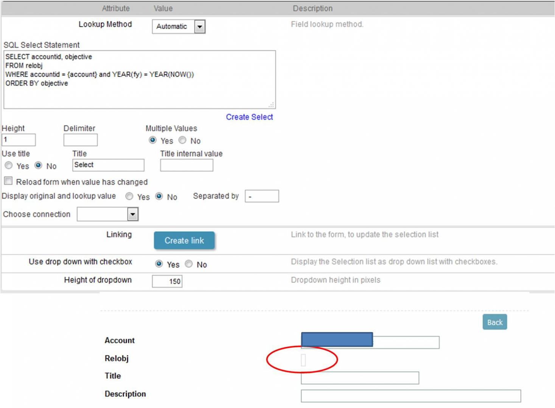The height and width of the screenshot is (408, 555).
Task: Edit the Height of dropdown value 150
Action: pos(167,281)
